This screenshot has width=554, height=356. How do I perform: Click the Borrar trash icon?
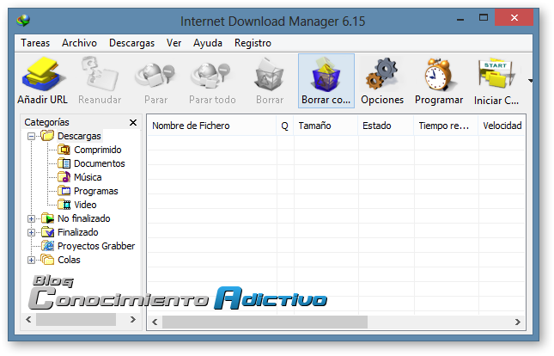pos(269,74)
